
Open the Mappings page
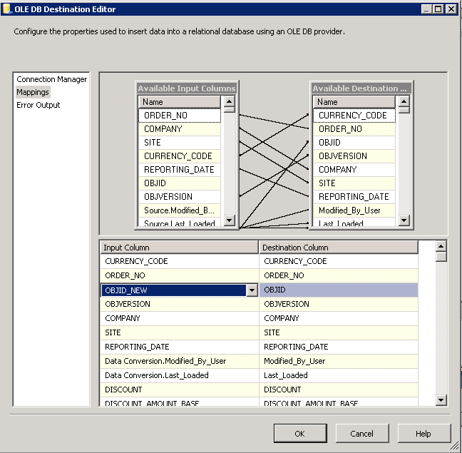click(x=33, y=92)
